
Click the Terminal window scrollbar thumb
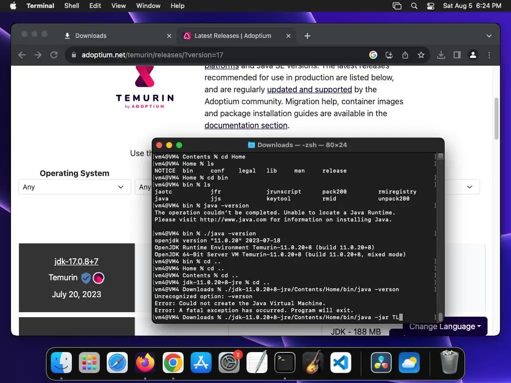click(x=441, y=317)
